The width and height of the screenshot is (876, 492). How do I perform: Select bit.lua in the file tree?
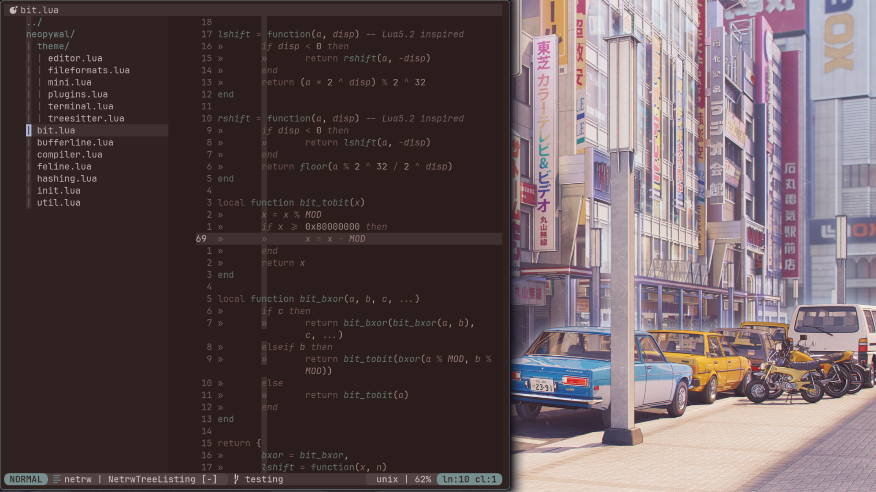click(56, 130)
